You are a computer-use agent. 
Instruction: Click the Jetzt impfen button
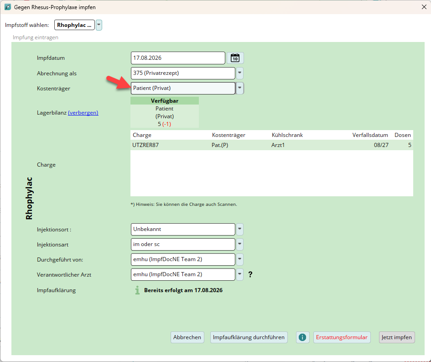point(397,337)
